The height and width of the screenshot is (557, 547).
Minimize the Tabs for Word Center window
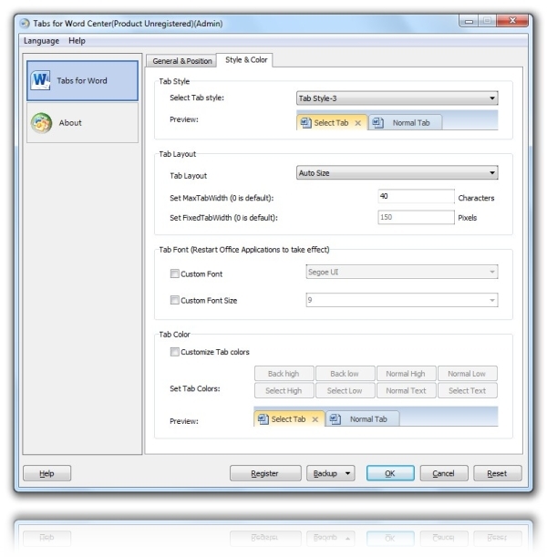[x=469, y=21]
